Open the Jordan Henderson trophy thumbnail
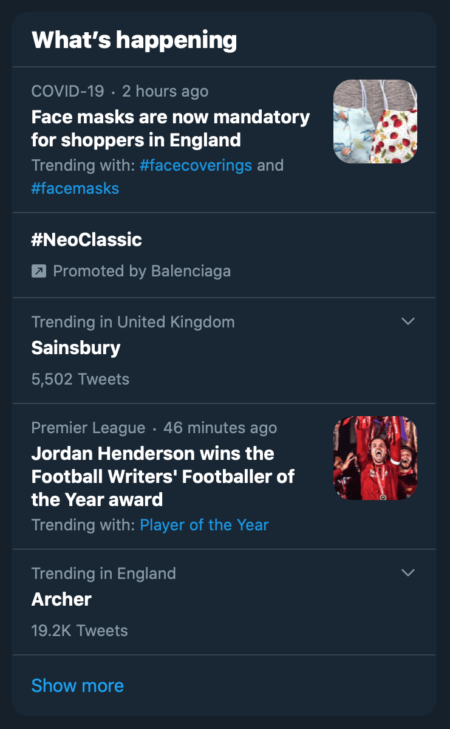This screenshot has height=729, width=450. (375, 458)
